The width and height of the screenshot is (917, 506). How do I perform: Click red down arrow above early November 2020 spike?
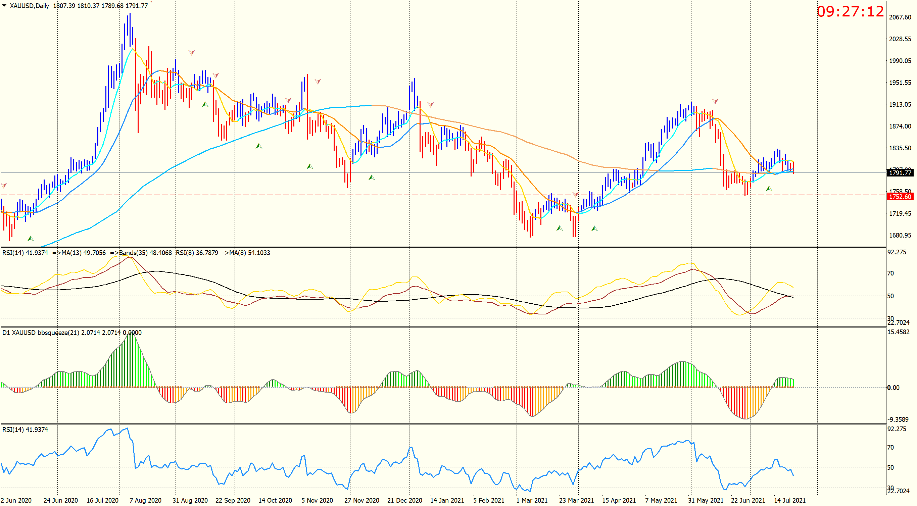coord(318,82)
